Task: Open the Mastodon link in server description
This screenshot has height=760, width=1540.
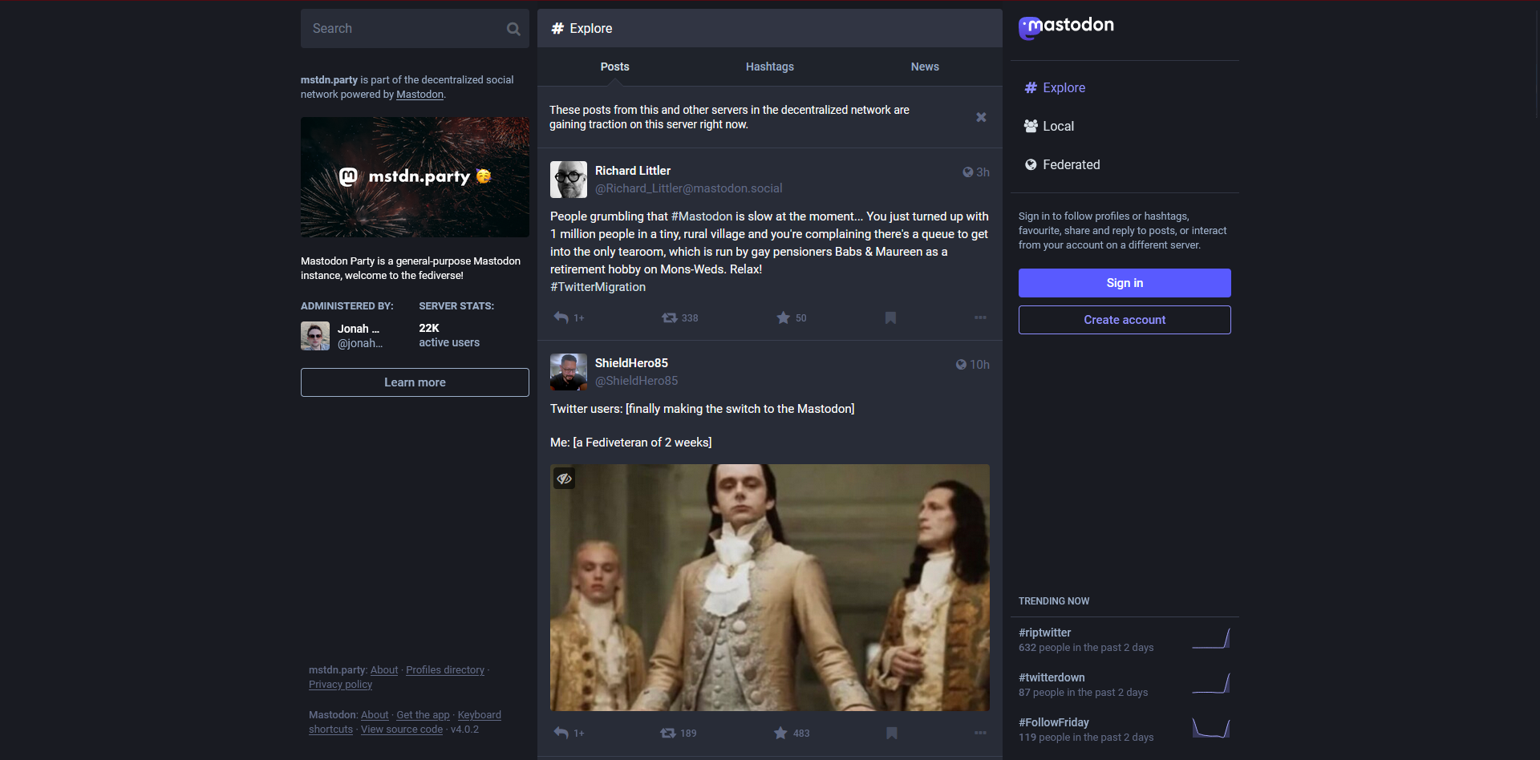Action: point(419,95)
